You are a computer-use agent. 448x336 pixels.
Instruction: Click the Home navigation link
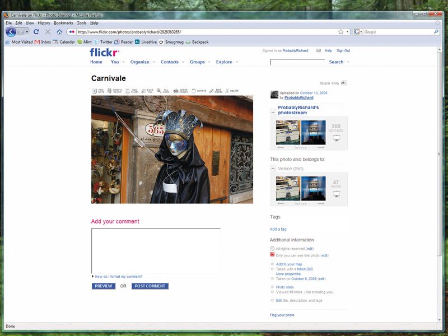click(x=96, y=62)
